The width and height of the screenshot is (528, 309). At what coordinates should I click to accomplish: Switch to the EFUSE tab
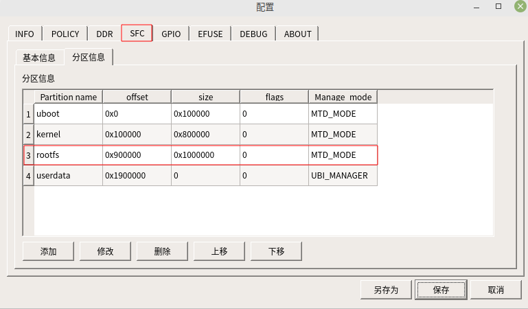pyautogui.click(x=210, y=34)
